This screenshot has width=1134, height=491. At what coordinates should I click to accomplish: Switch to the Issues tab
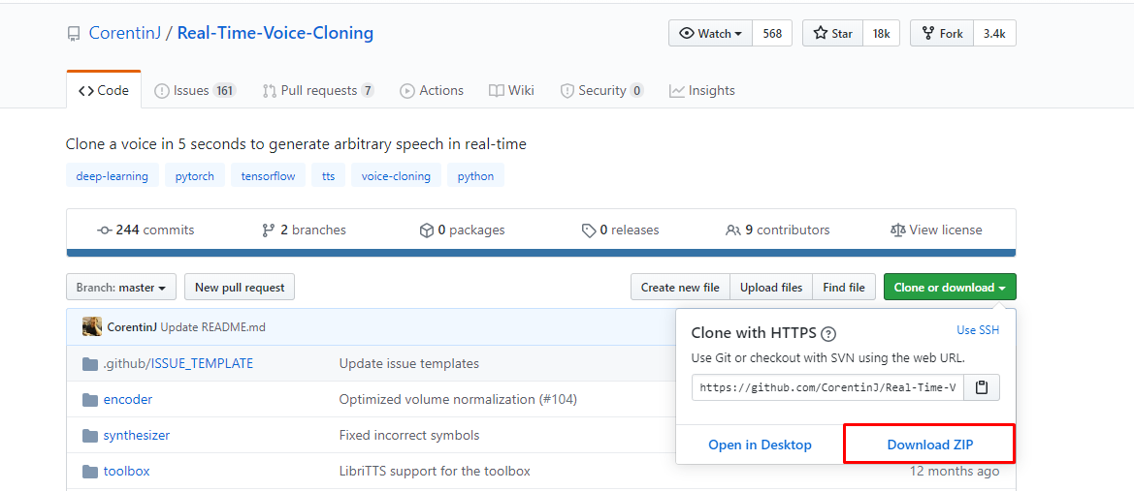point(192,90)
